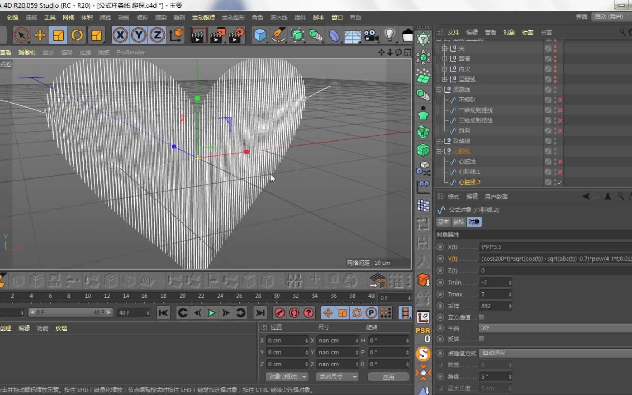
Task: Select the Live Selection arrow tool
Action: tap(21, 35)
